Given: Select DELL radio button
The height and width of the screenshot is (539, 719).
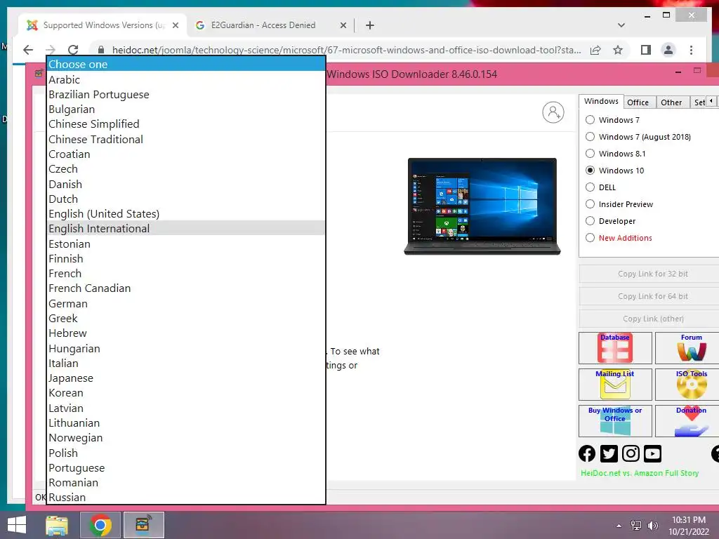Looking at the screenshot, I should 590,187.
